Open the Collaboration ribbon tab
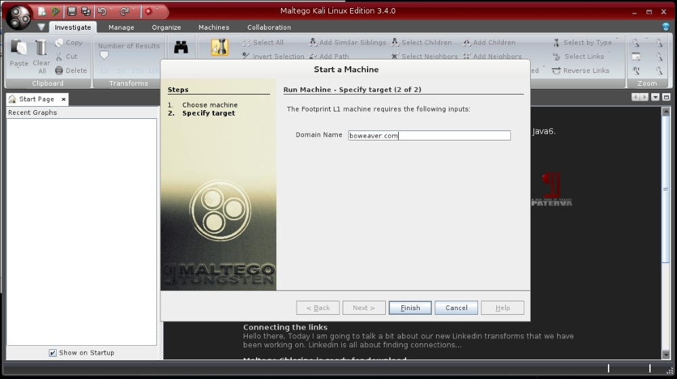677x379 pixels. tap(269, 27)
